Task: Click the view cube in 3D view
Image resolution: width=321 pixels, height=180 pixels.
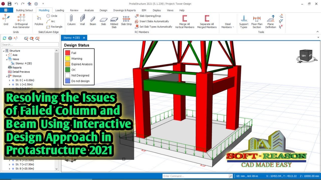Action: coord(306,55)
